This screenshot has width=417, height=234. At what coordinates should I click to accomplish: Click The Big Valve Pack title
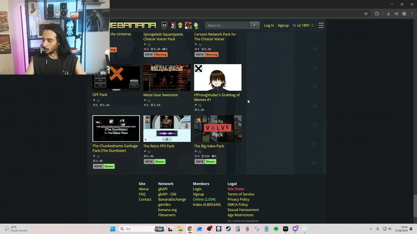209,146
